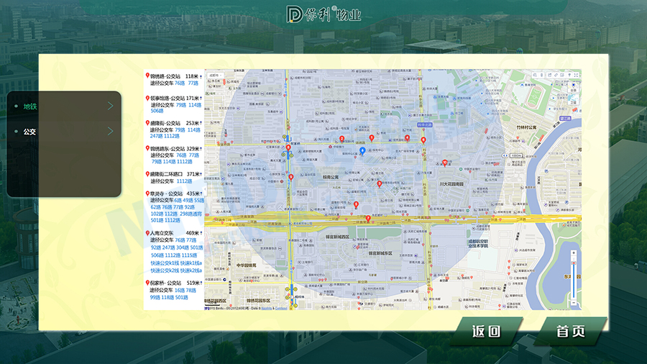Open 1112路 link under 盛隆街二环路口
This screenshot has height=364, width=647.
click(184, 181)
